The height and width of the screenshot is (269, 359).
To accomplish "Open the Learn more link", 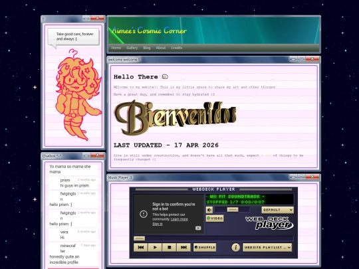I will [x=179, y=219].
